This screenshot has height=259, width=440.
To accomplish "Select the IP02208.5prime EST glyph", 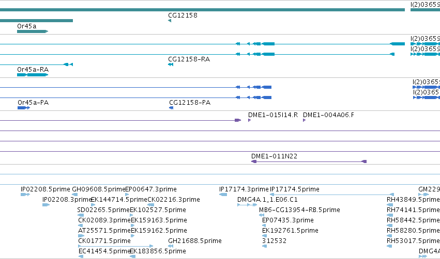I will (x=25, y=195).
